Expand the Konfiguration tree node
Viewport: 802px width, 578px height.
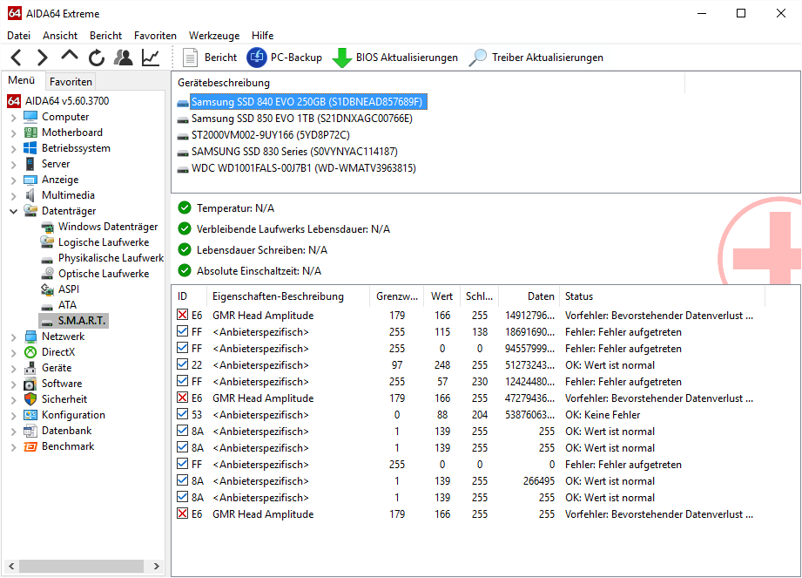click(x=14, y=416)
